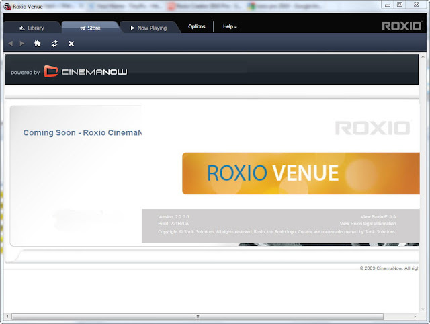This screenshot has height=324, width=430.
Task: Click the vertical scrollbar up arrow
Action: [423, 56]
